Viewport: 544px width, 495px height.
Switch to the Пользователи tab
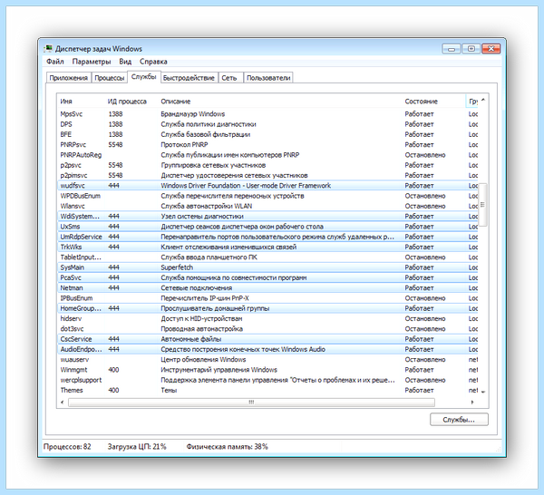pyautogui.click(x=268, y=78)
